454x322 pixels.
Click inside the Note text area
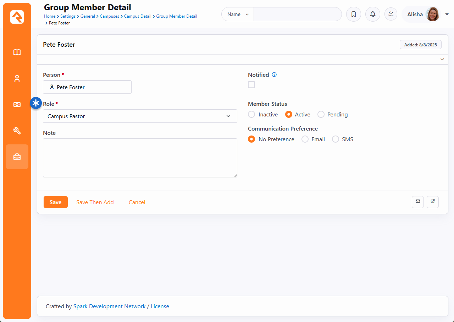(140, 157)
